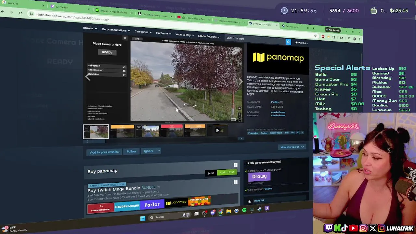Click the blue store search magnifier button
The height and width of the screenshot is (234, 416).
tap(288, 42)
